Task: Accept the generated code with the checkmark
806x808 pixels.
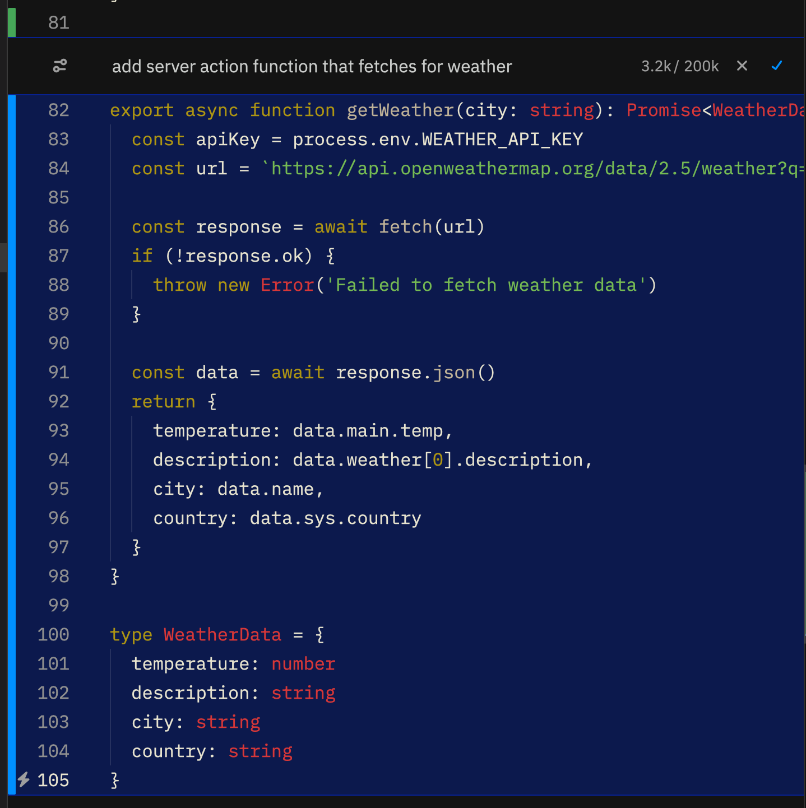Action: tap(777, 66)
